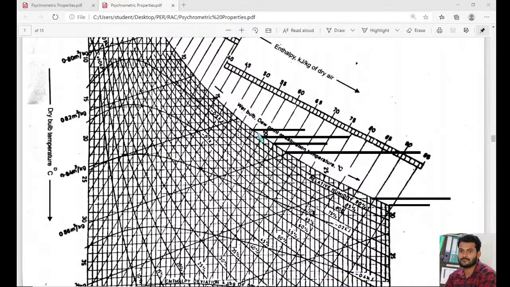Start Read aloud
The image size is (510, 287).
pos(298,30)
